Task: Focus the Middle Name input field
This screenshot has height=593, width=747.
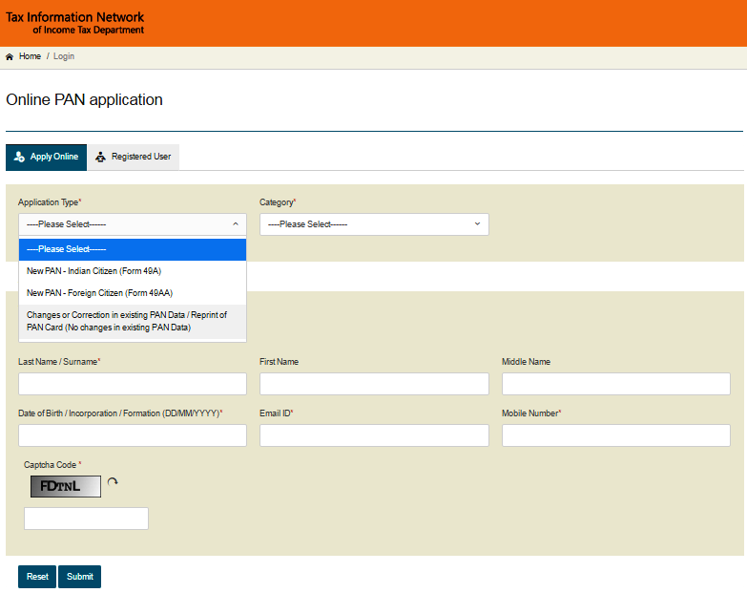Action: click(x=616, y=384)
